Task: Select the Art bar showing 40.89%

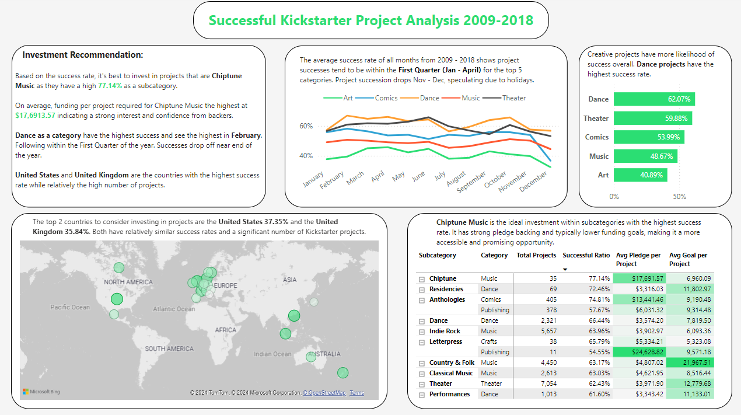Action: pyautogui.click(x=640, y=175)
